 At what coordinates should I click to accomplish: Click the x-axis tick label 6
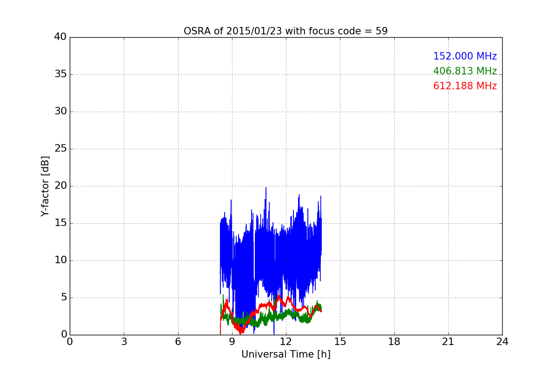pos(178,342)
